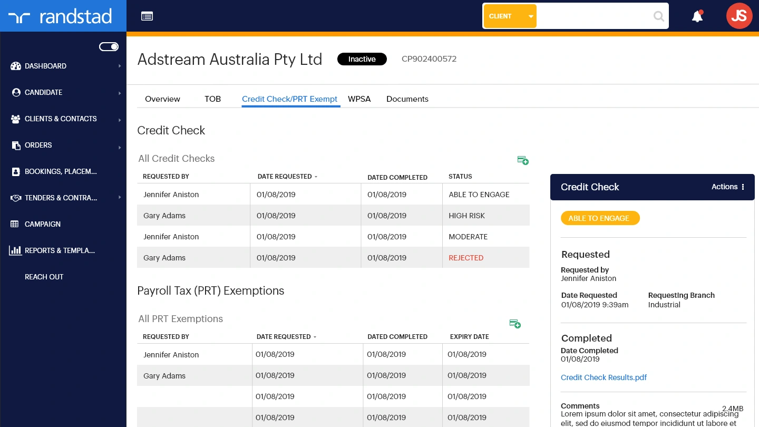Switch to the WPSA tab

tap(359, 99)
